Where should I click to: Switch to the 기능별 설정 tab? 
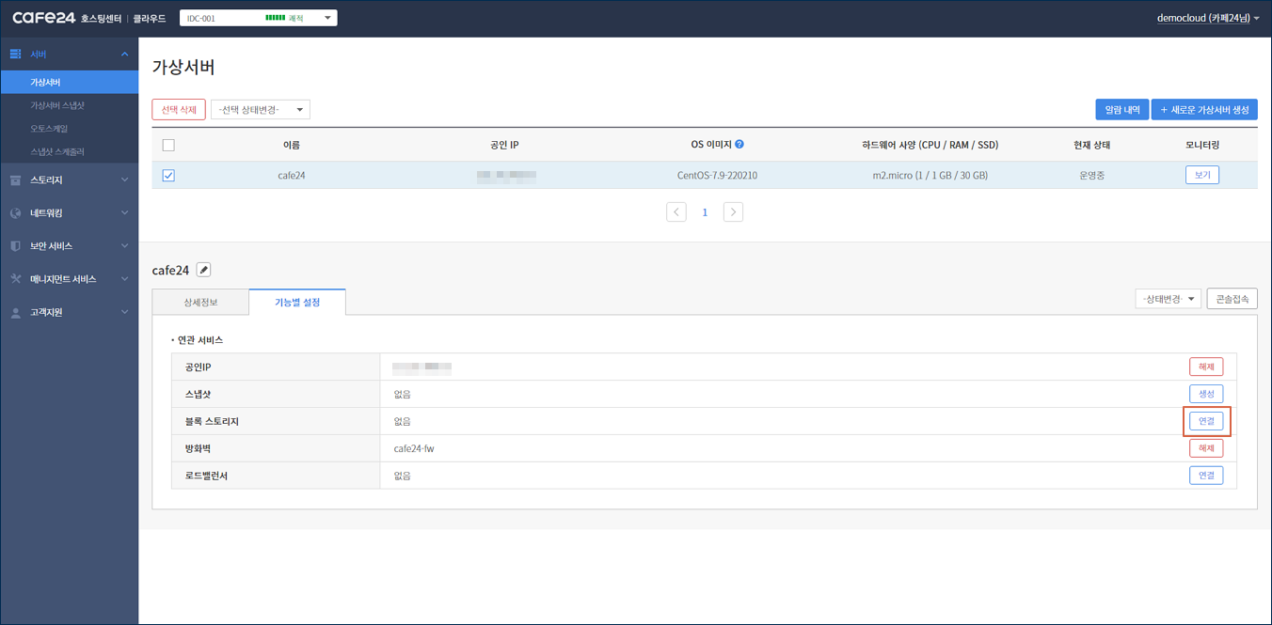pyautogui.click(x=297, y=302)
